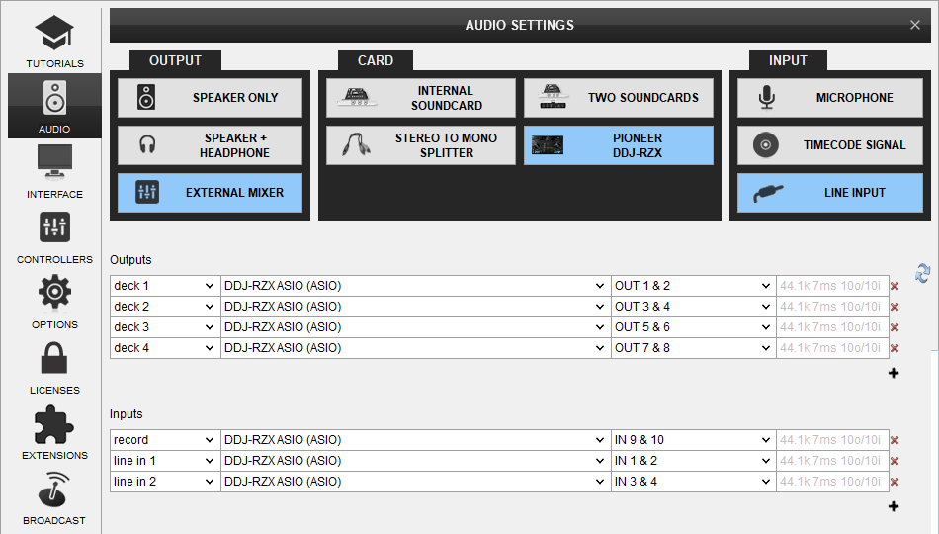Click the Inputs section label
Viewport: 939px width, 534px height.
point(126,414)
